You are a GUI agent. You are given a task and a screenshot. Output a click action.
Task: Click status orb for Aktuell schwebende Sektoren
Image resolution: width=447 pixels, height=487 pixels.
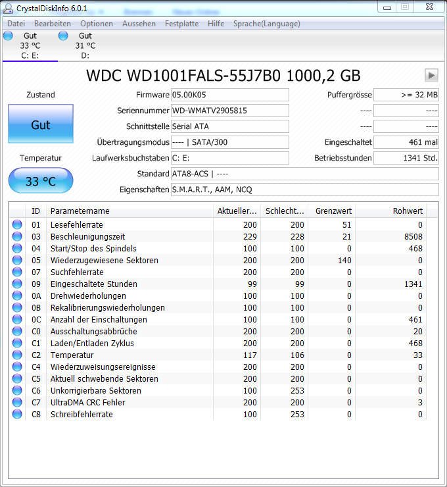[x=17, y=378]
